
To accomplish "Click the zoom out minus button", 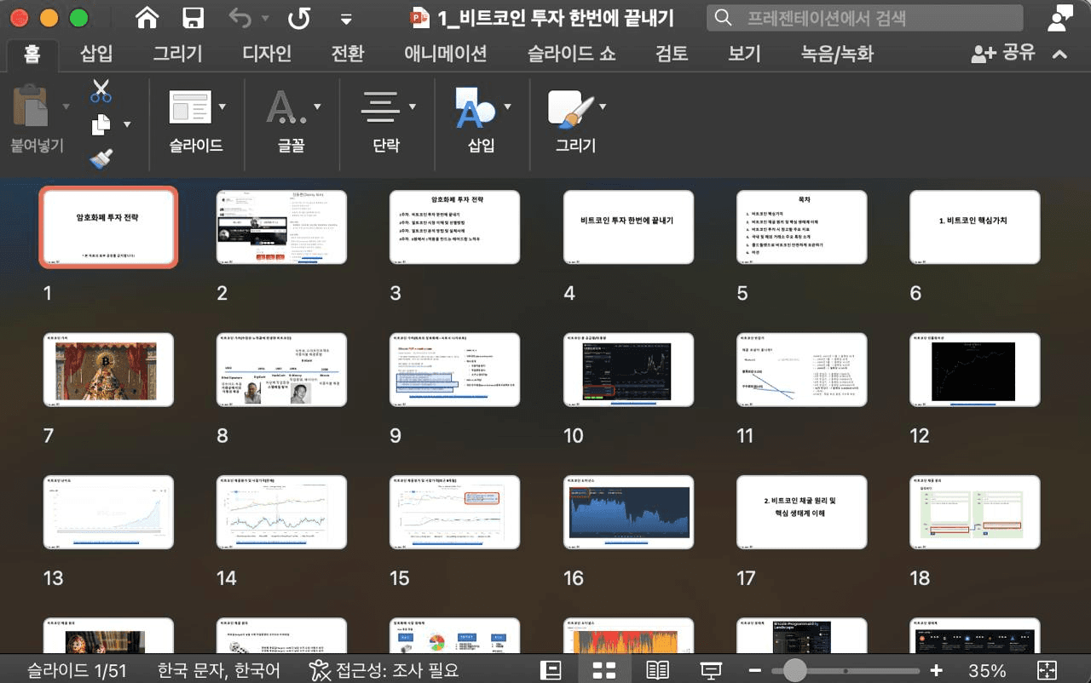I will pyautogui.click(x=754, y=670).
